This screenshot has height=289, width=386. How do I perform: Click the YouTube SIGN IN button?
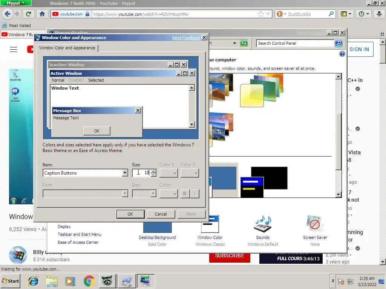click(359, 49)
